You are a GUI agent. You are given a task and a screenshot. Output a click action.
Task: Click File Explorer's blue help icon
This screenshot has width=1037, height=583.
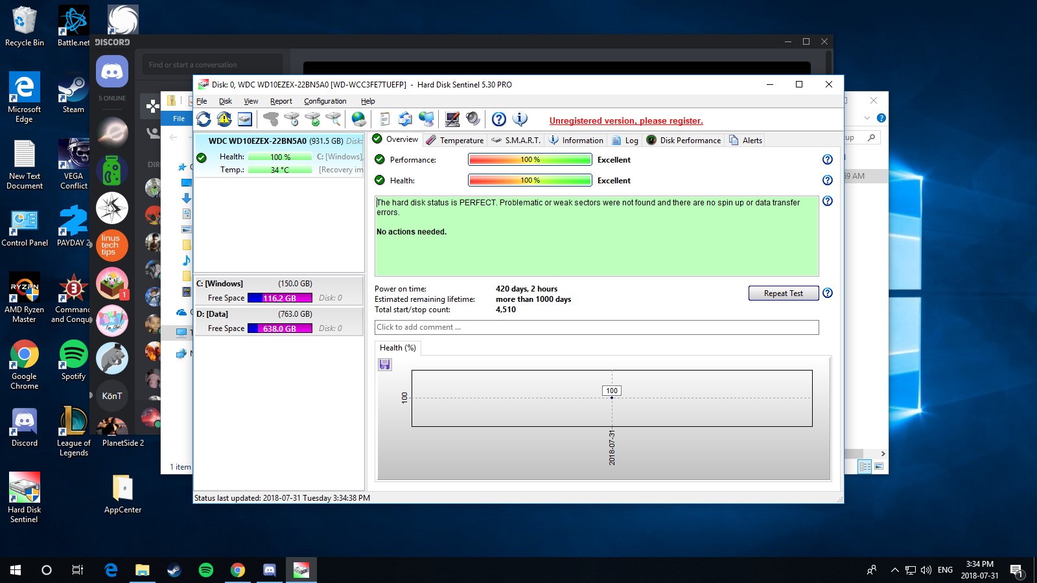(881, 118)
